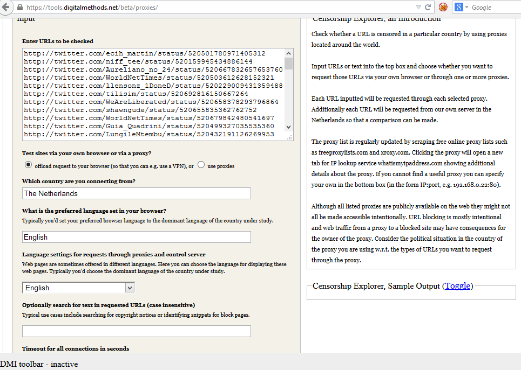521x370 pixels.
Task: Click the LungileMtembu twitter status URL line
Action: pos(149,134)
